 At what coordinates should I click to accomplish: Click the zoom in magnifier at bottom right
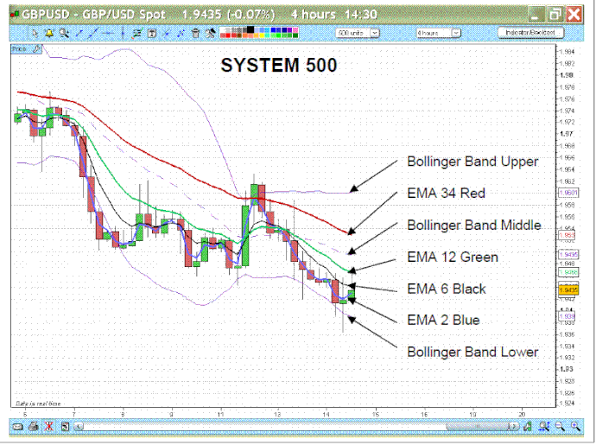click(575, 427)
